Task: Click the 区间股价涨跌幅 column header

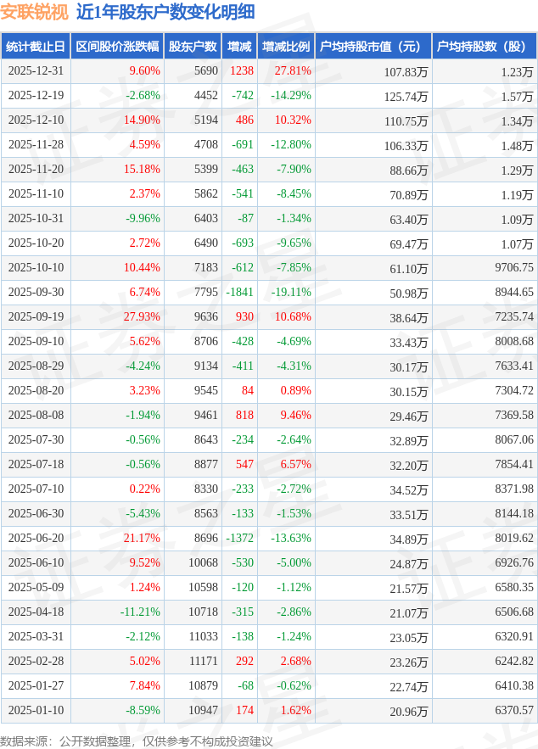Action: click(x=117, y=47)
